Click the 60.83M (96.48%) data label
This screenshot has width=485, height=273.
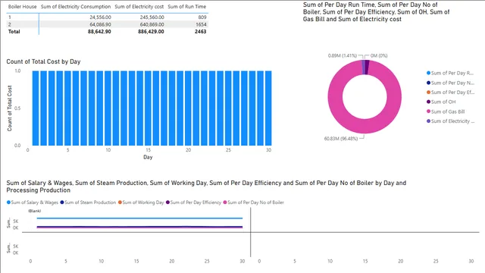341,139
